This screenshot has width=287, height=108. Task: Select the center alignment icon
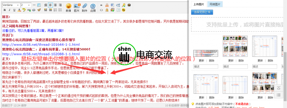point(55,5)
